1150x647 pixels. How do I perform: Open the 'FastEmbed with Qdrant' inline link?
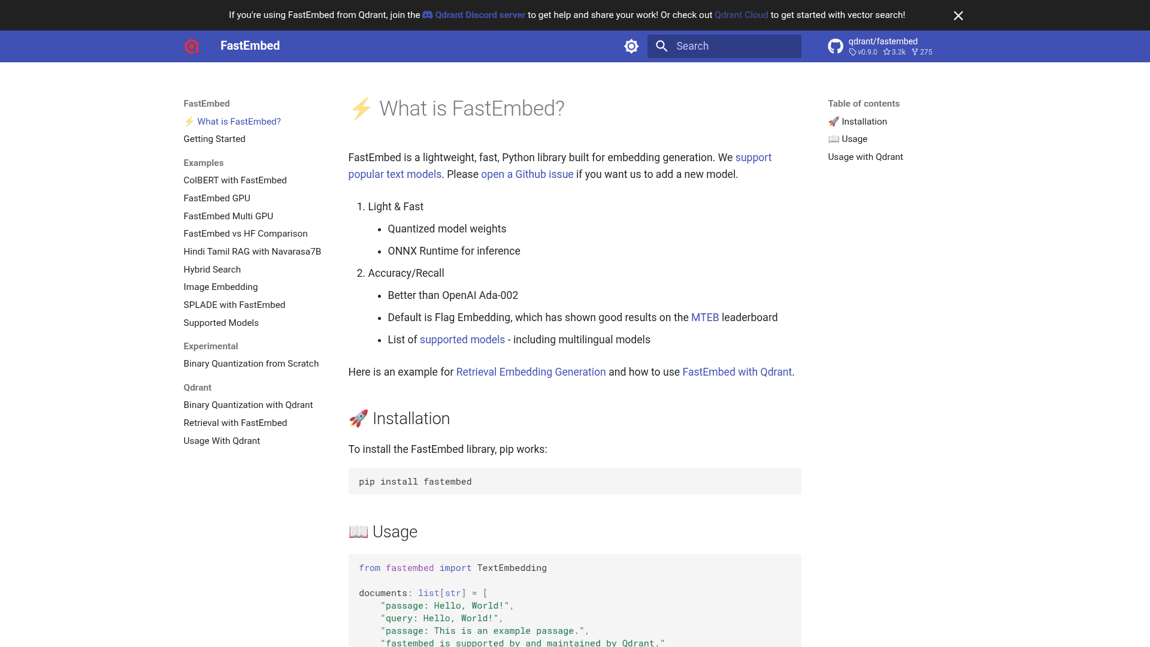(x=737, y=372)
